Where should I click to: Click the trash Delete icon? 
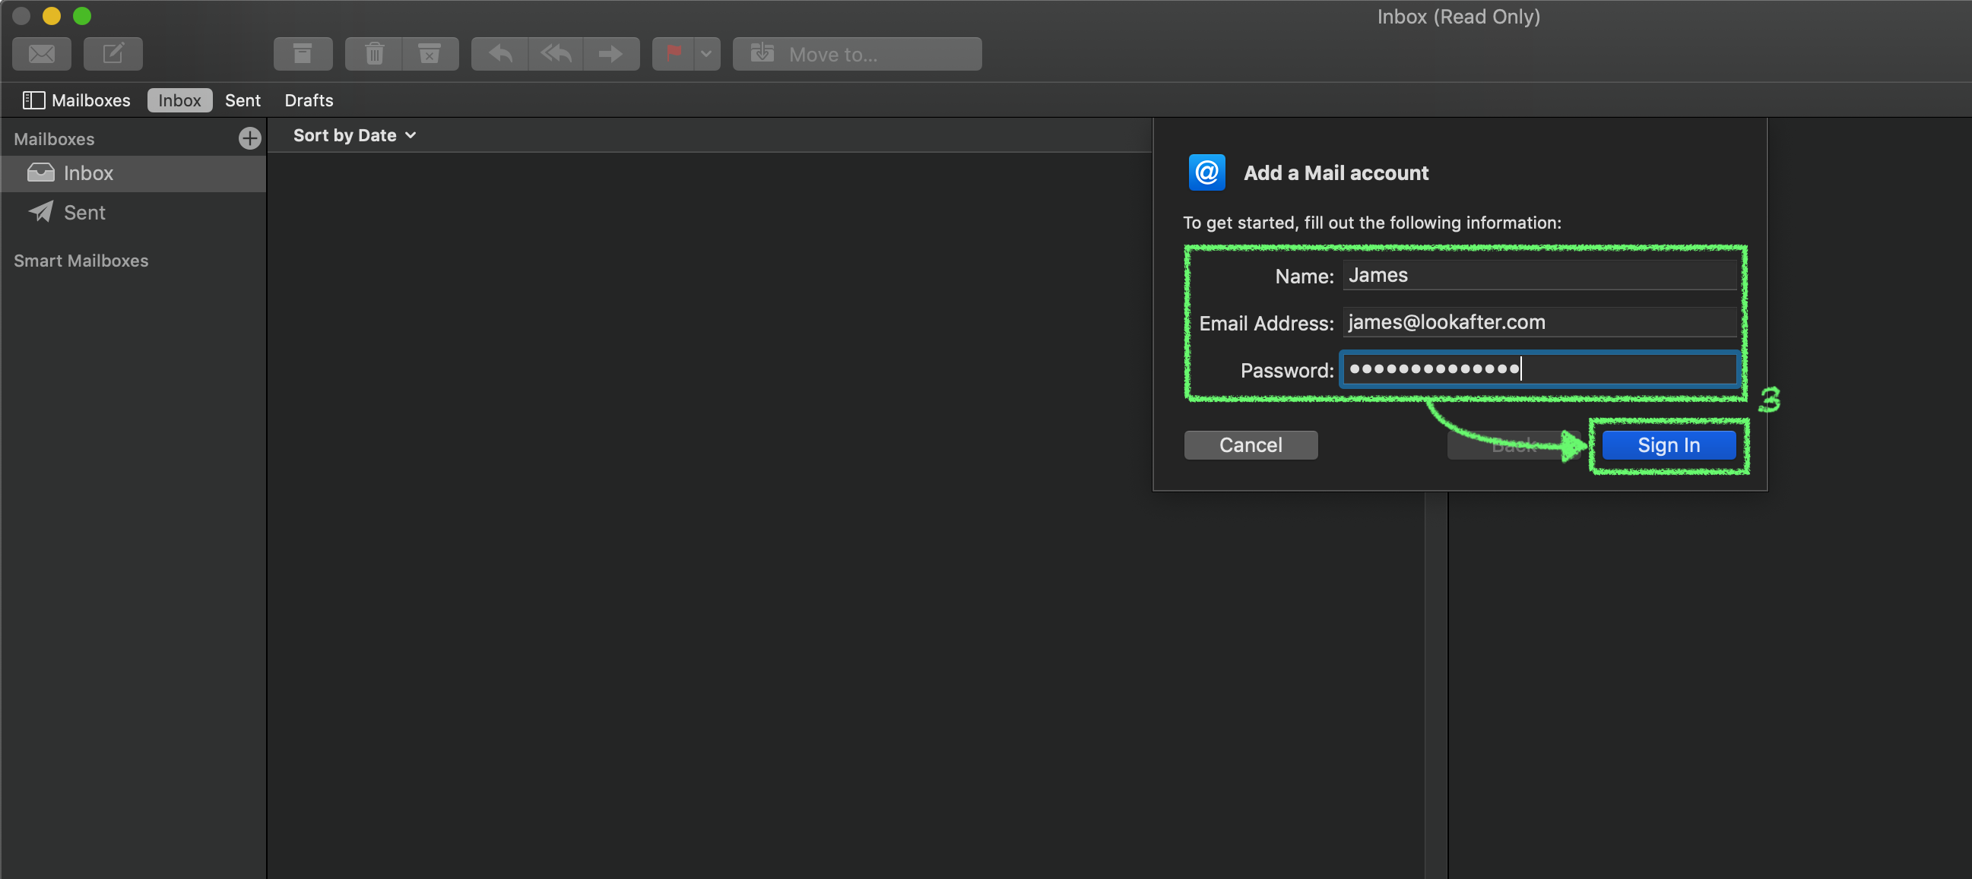click(373, 53)
